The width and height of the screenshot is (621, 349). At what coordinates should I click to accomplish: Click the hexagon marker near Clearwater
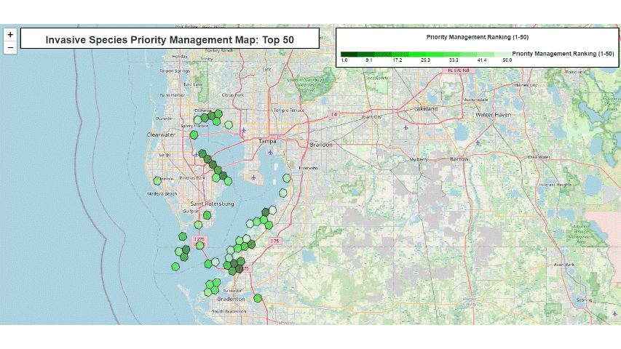point(194,135)
